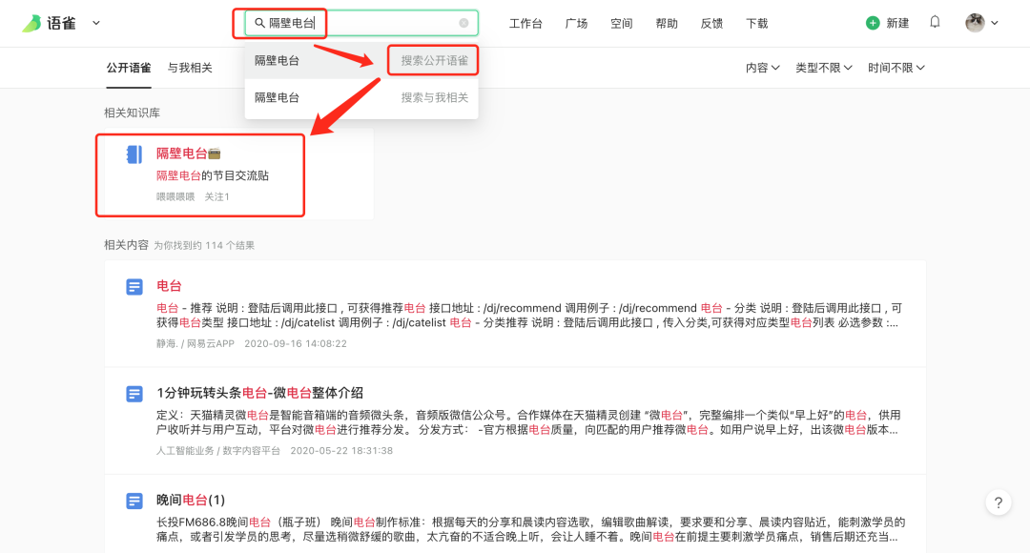Open the source 静海. / 网易云APP
The width and height of the screenshot is (1030, 553).
[196, 343]
